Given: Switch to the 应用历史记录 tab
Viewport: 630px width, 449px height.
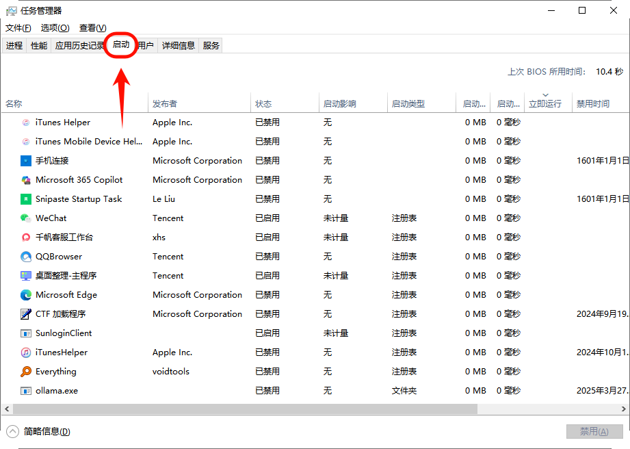Looking at the screenshot, I should [79, 45].
